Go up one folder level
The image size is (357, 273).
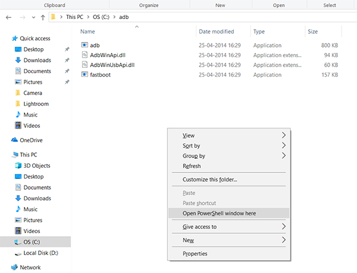click(43, 17)
